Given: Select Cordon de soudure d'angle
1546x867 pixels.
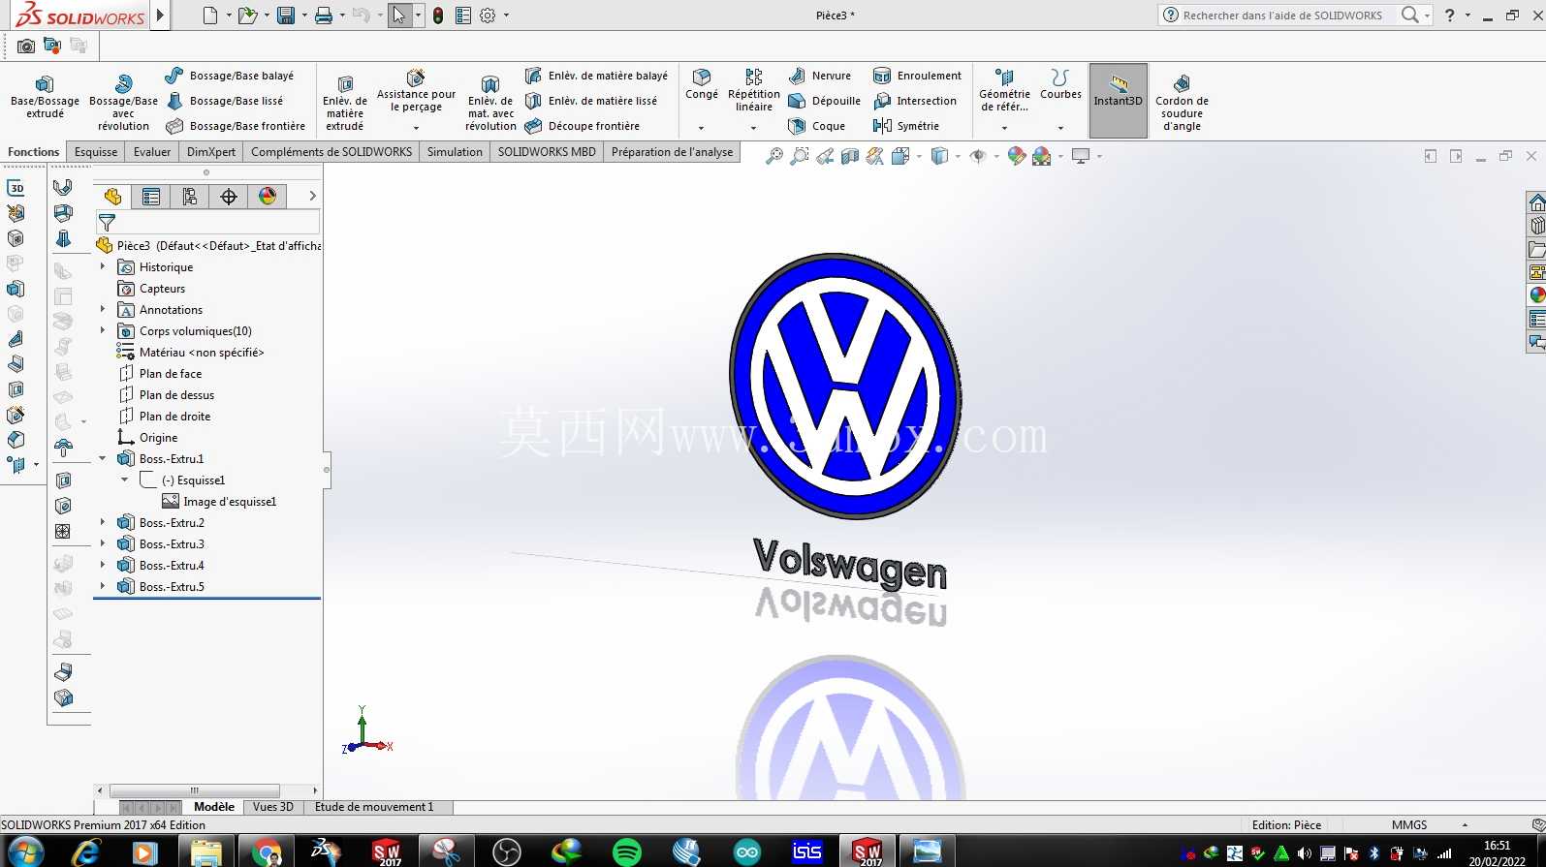Looking at the screenshot, I should coord(1182,102).
